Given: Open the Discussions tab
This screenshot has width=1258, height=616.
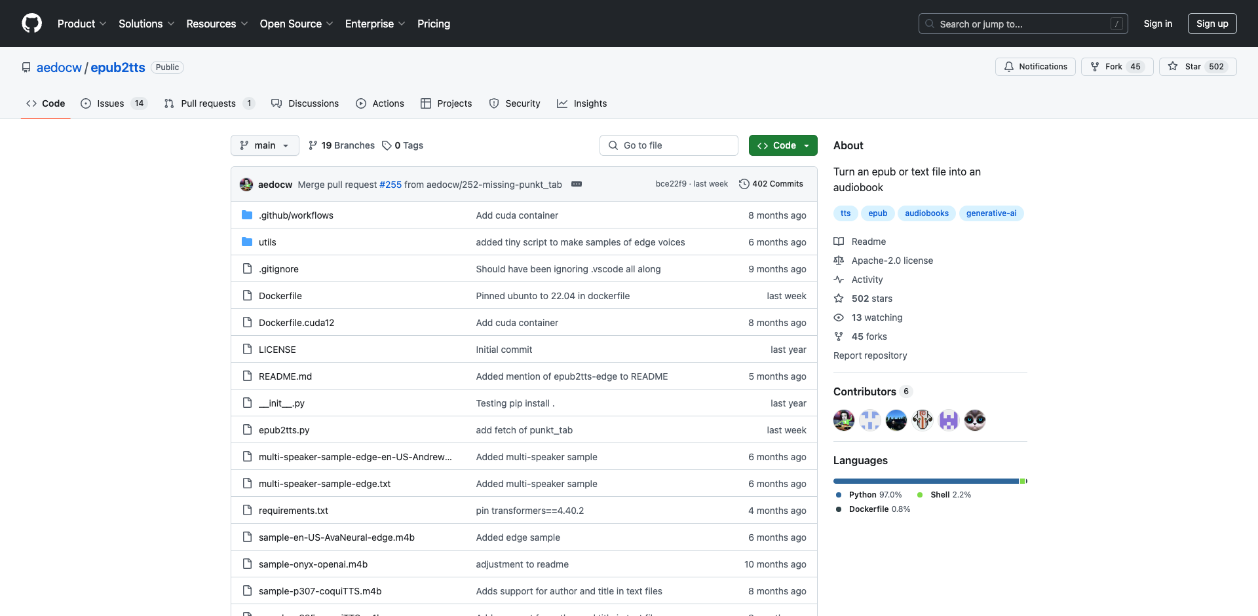Looking at the screenshot, I should click(305, 103).
